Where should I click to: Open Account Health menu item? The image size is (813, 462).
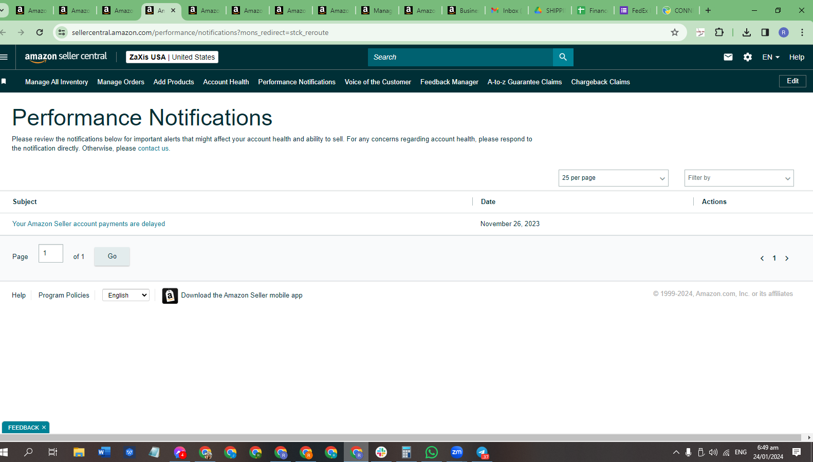pyautogui.click(x=226, y=82)
